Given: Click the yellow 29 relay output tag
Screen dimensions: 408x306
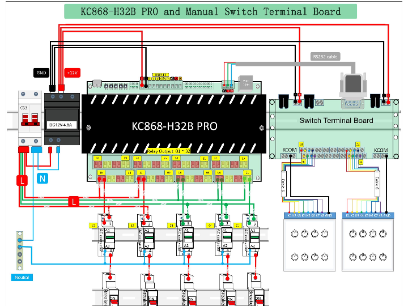Looking at the screenshot, I should point(125,158).
